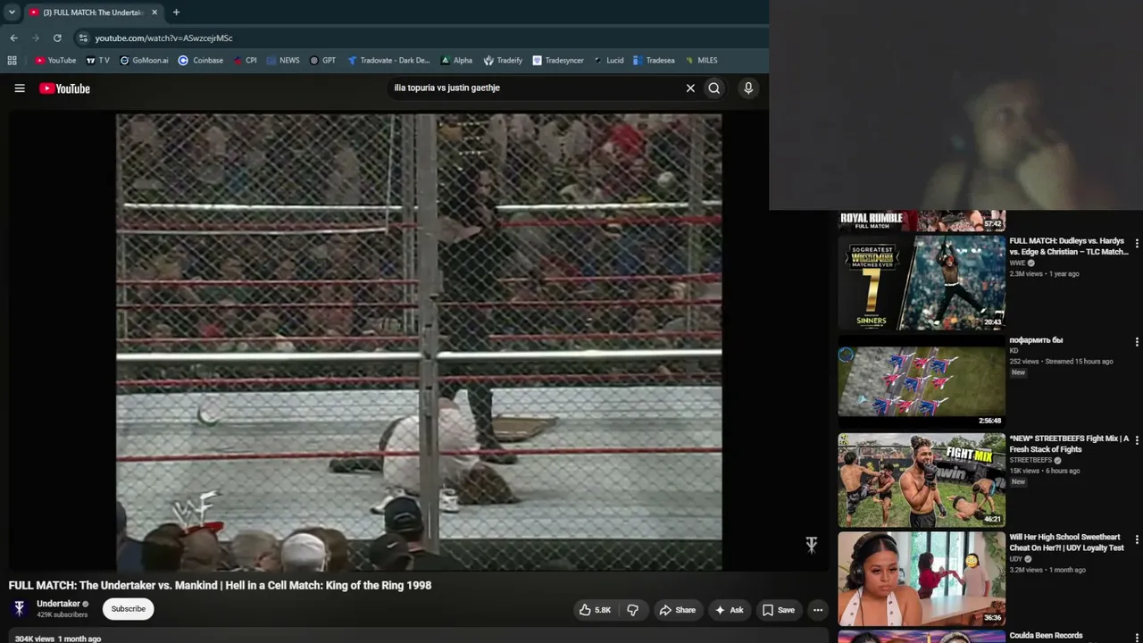The image size is (1143, 643).
Task: Open Undertaker channel name link
Action: pyautogui.click(x=58, y=604)
